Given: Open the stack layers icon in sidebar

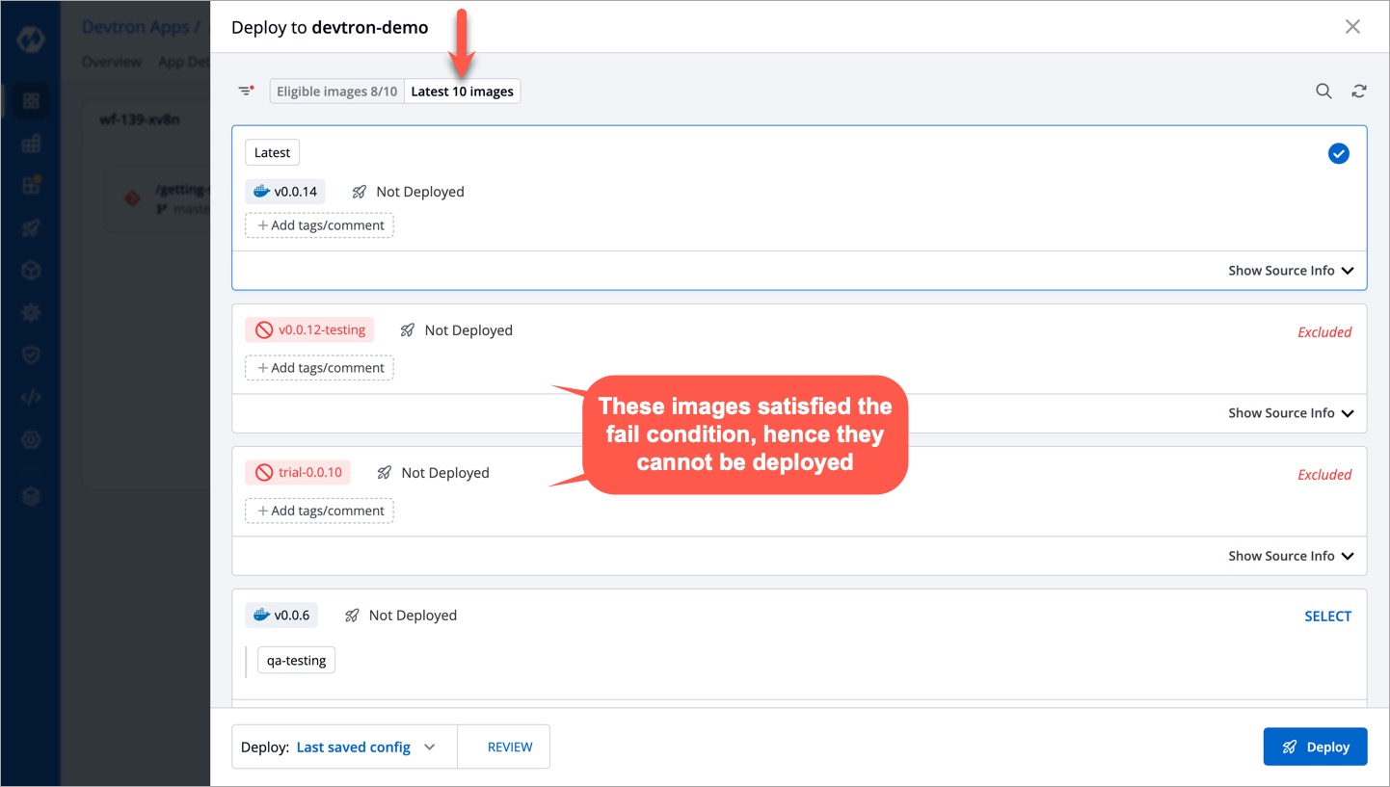Looking at the screenshot, I should [31, 497].
